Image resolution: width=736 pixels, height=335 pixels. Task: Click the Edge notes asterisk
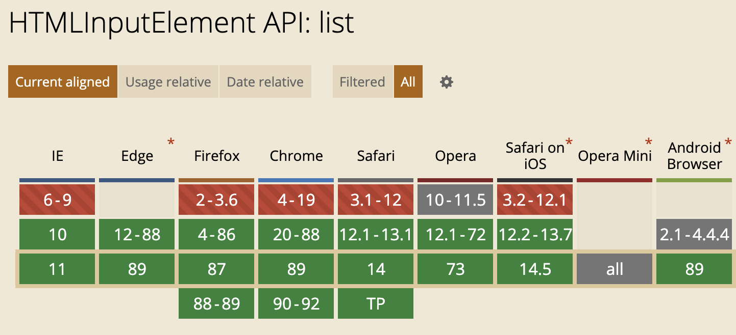point(170,142)
